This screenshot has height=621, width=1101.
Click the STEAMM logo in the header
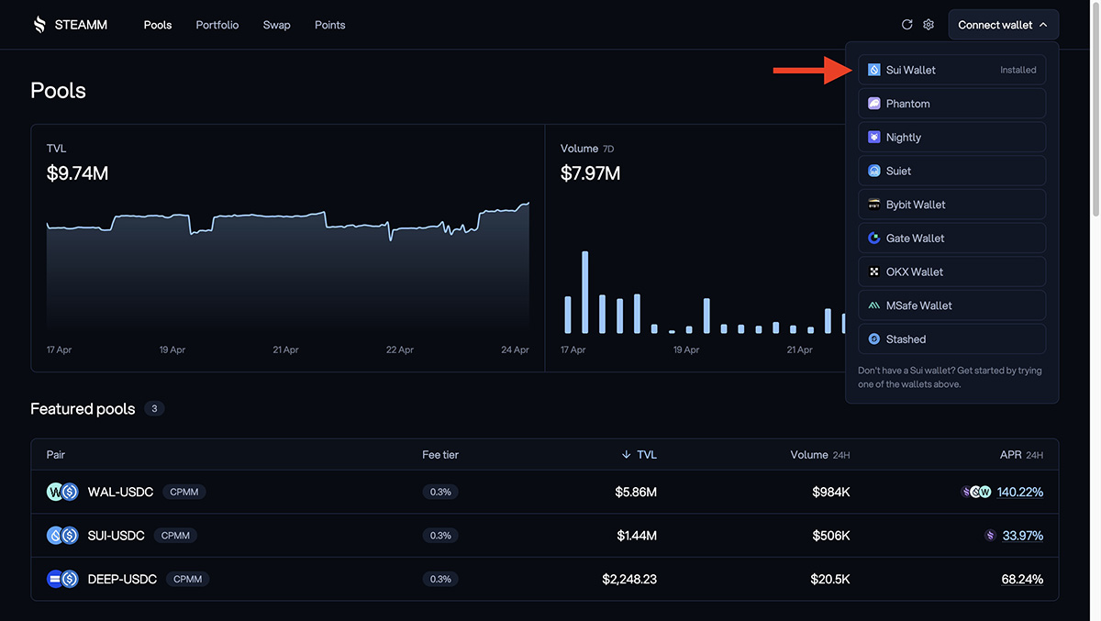[x=70, y=25]
